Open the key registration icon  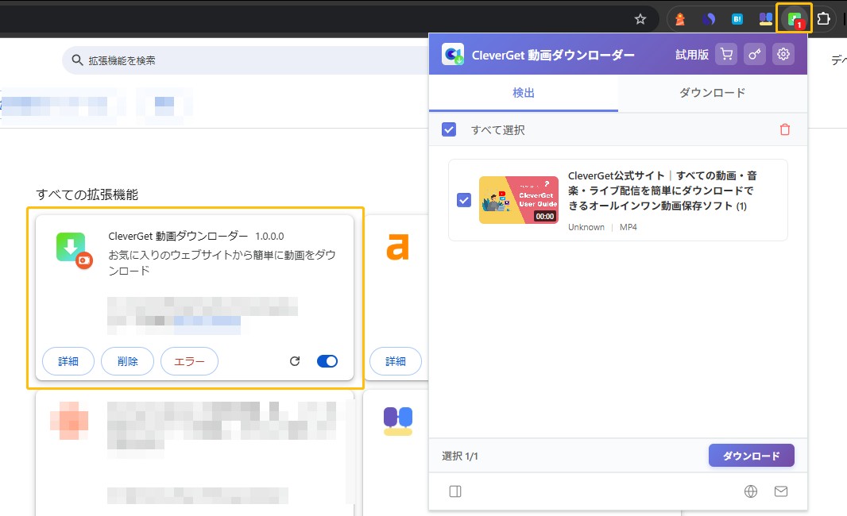[x=755, y=54]
